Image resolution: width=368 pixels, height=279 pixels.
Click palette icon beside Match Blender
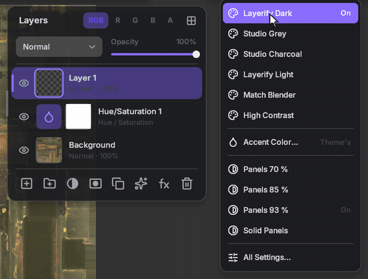point(233,95)
